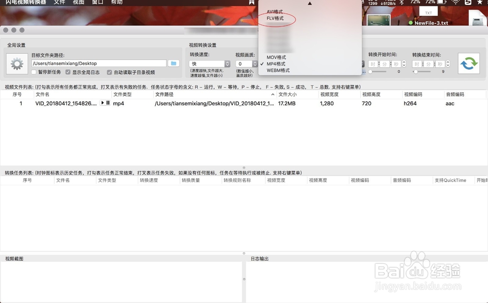Click the bookmark icon in the dark toolbar
This screenshot has height=303, width=488.
tap(251, 2)
